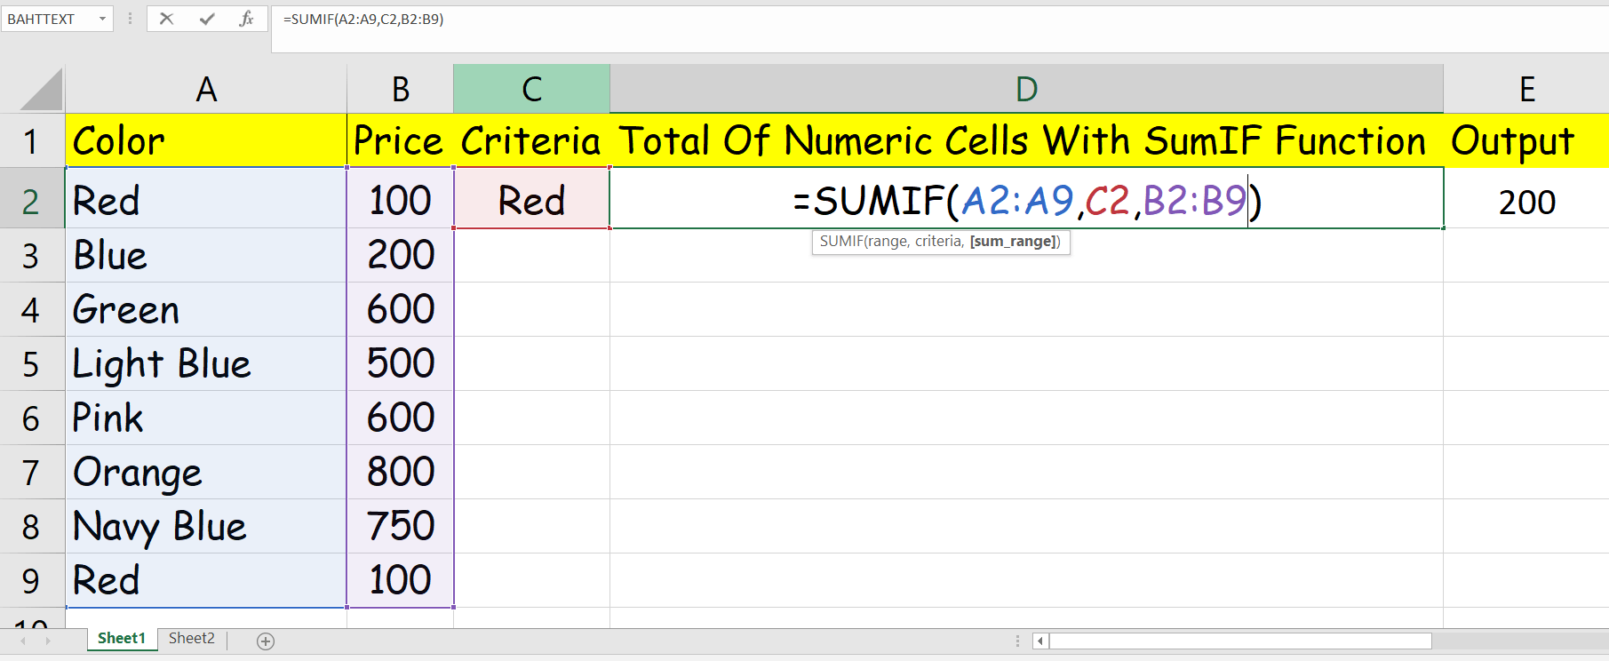Expand the Name Box dropdown arrow
The height and width of the screenshot is (661, 1609).
pyautogui.click(x=102, y=19)
